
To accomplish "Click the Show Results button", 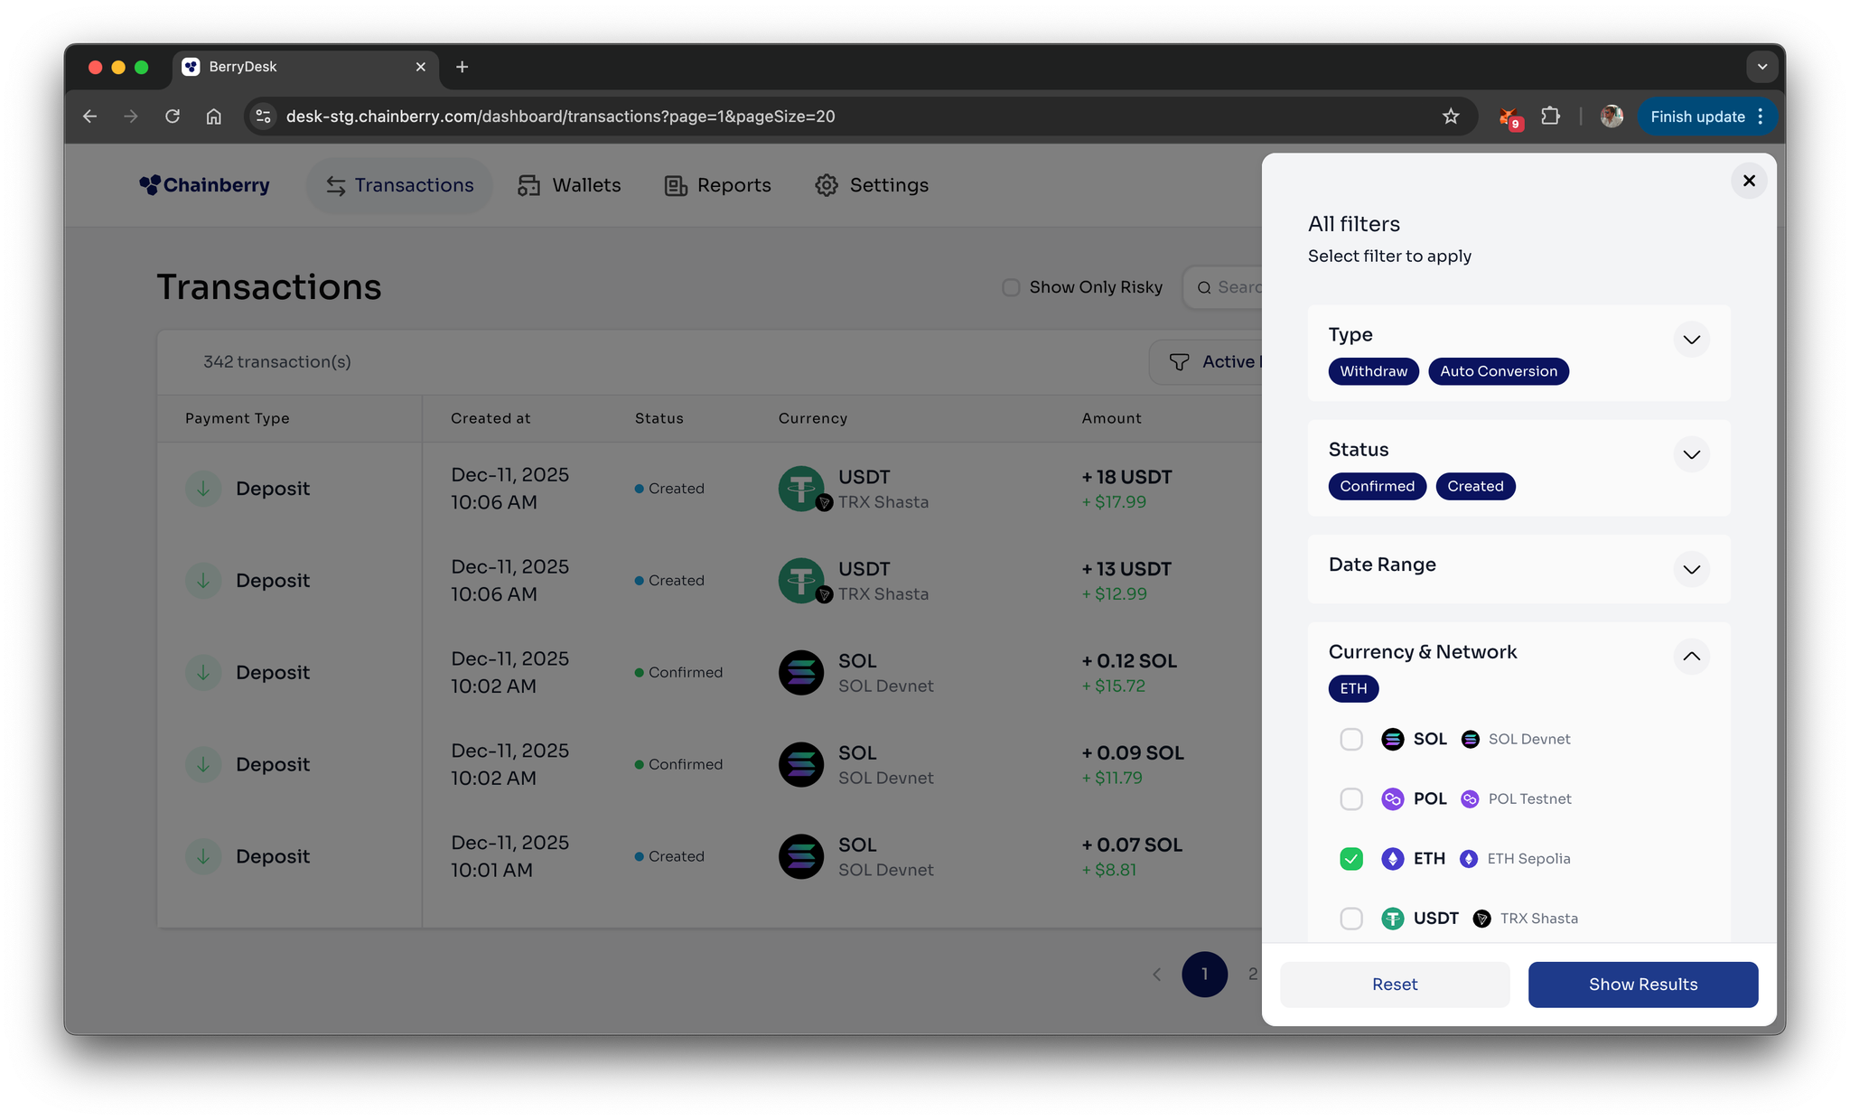I will coord(1642,985).
